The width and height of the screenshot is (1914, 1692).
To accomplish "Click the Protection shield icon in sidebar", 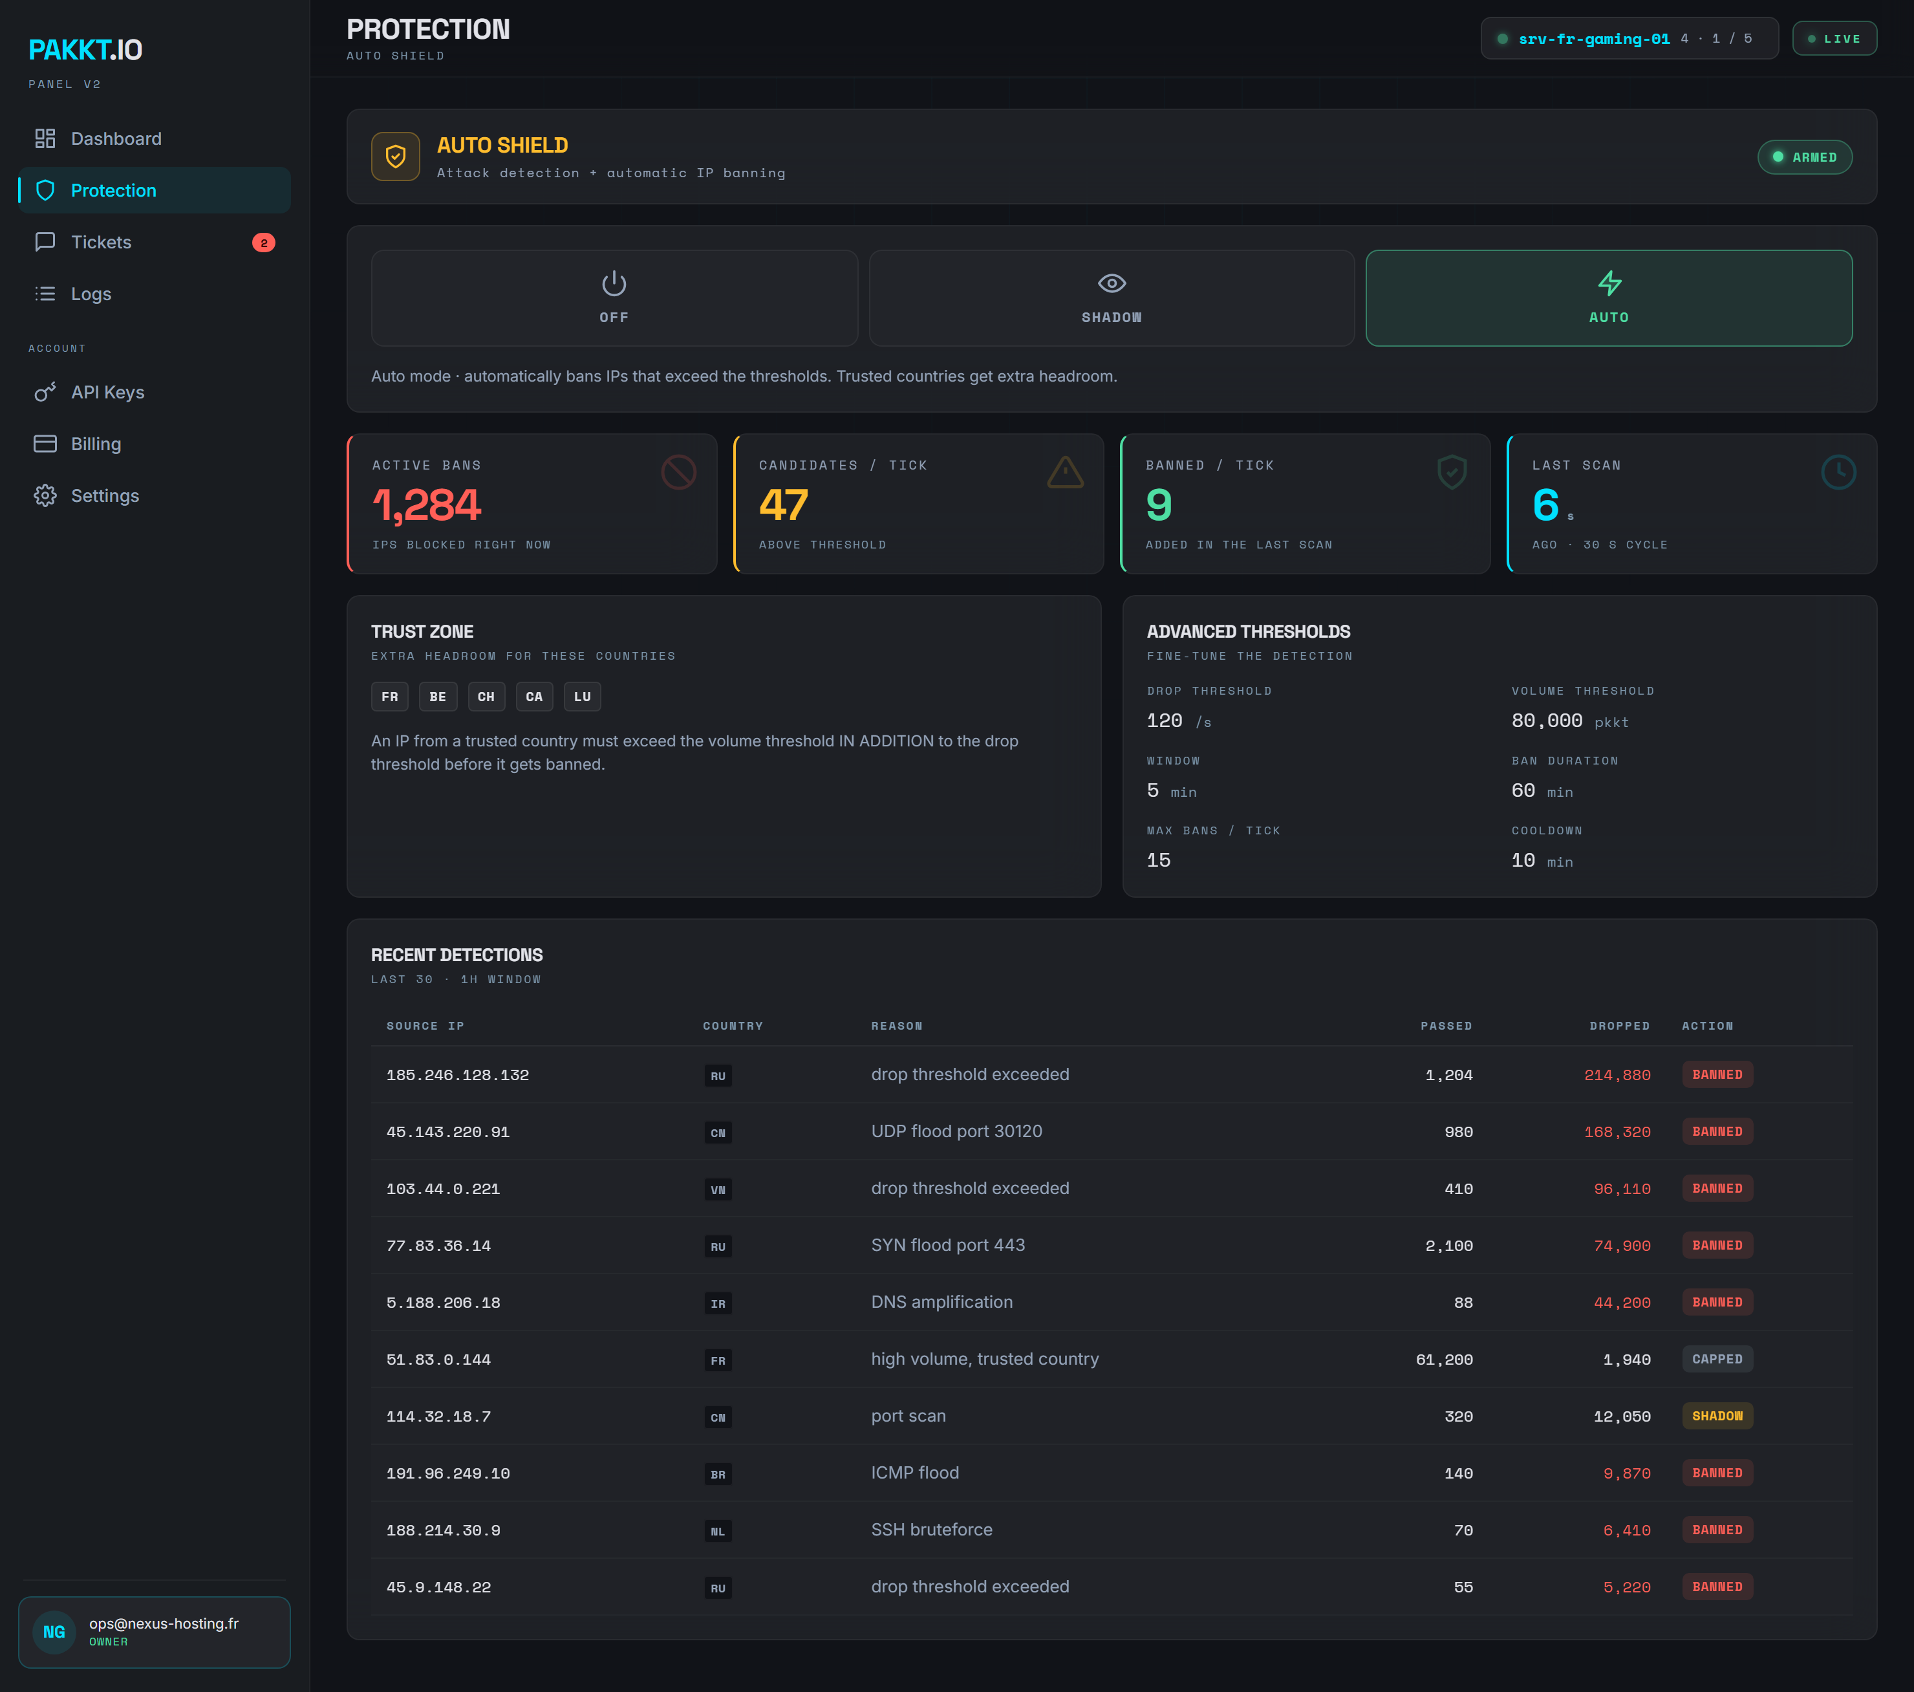I will [x=45, y=190].
